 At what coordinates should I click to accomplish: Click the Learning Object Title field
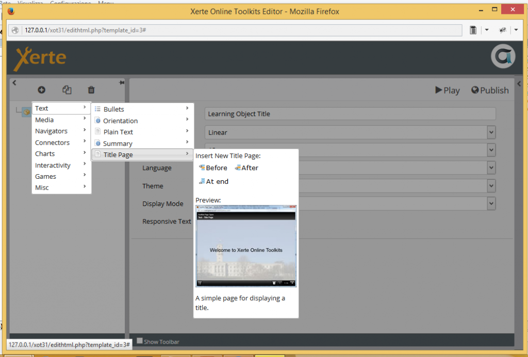click(x=350, y=114)
